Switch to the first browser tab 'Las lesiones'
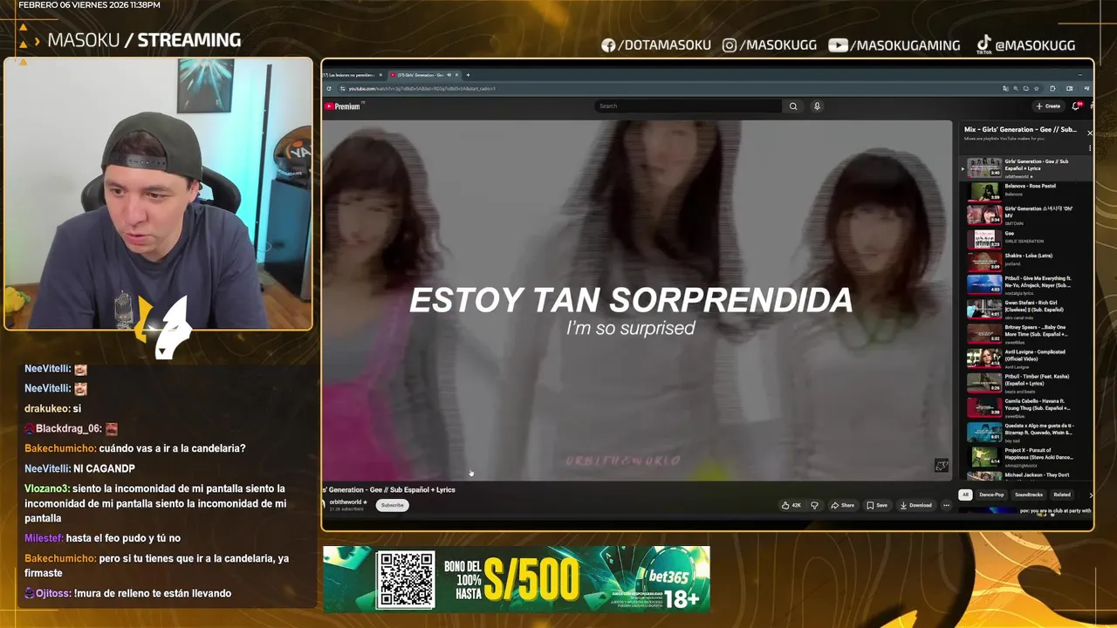Screen dimensions: 1117x628 [x=352, y=75]
